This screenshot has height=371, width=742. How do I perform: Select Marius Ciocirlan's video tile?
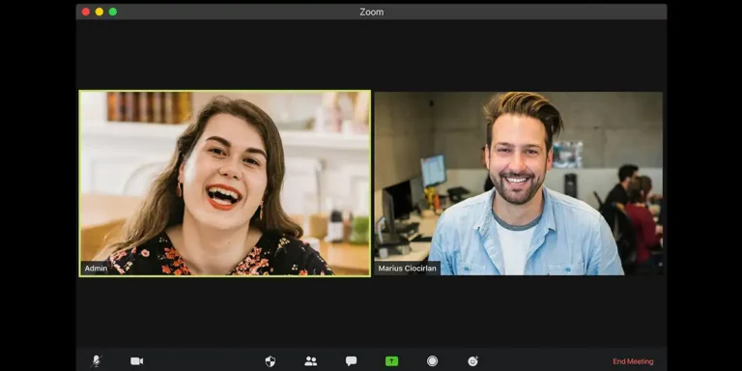click(x=519, y=184)
